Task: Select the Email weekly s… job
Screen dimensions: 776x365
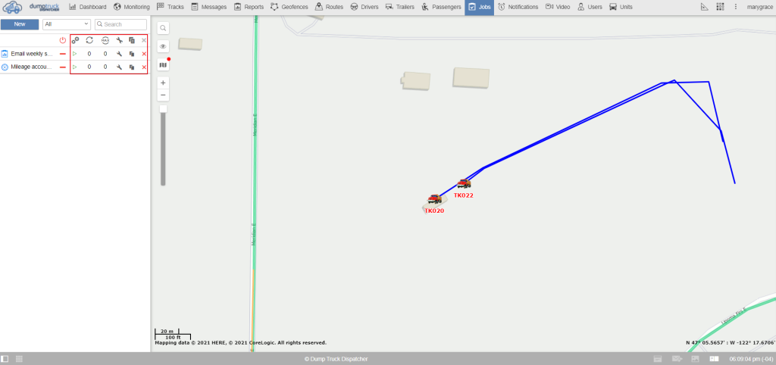Action: 32,54
